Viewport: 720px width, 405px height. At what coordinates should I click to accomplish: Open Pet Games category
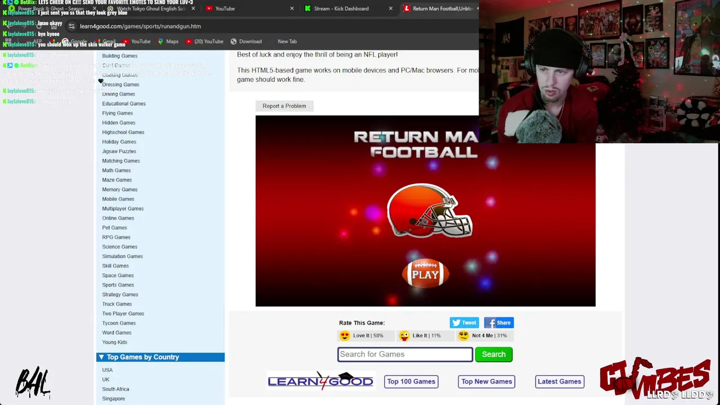pyautogui.click(x=115, y=228)
